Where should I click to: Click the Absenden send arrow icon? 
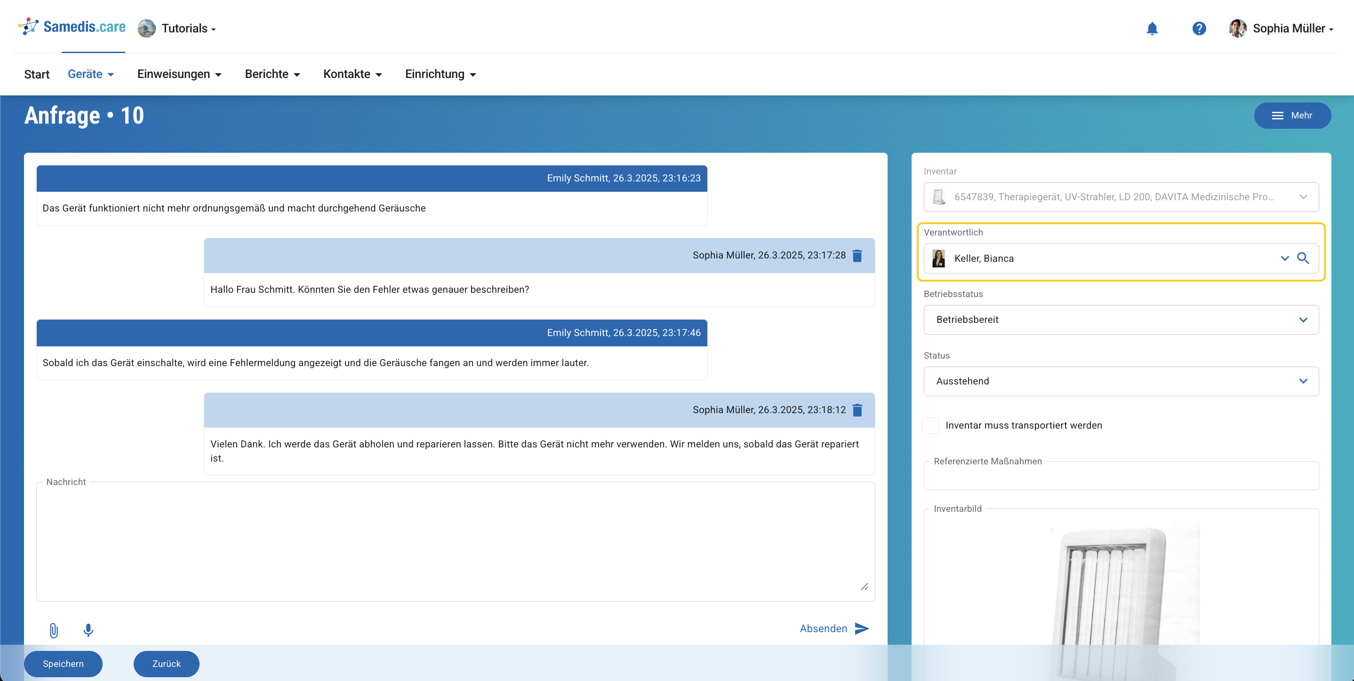(x=862, y=628)
